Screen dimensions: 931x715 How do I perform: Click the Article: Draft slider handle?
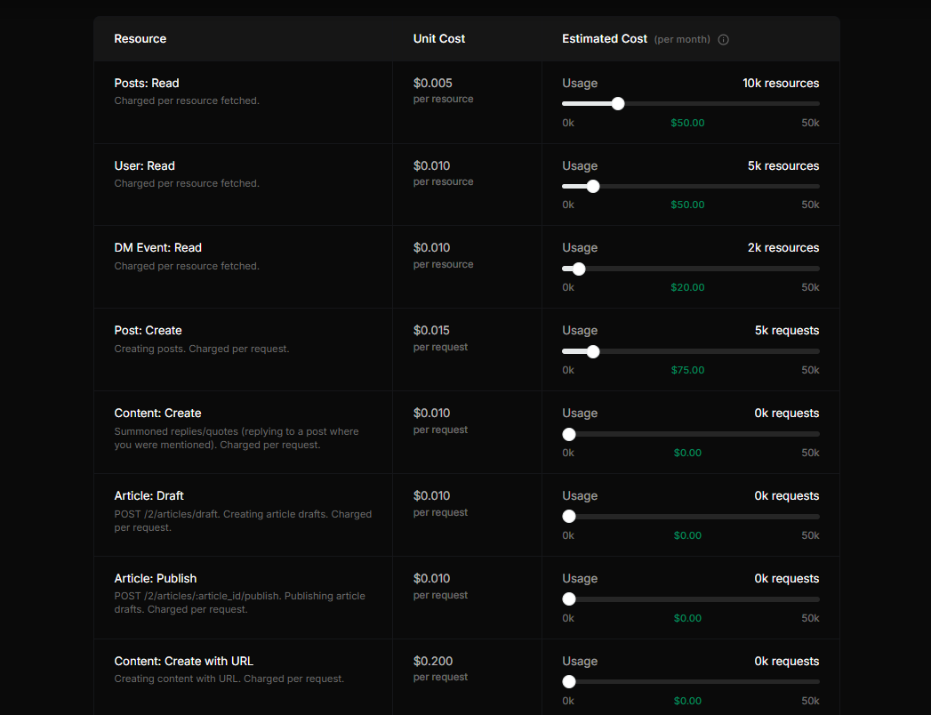(x=569, y=517)
